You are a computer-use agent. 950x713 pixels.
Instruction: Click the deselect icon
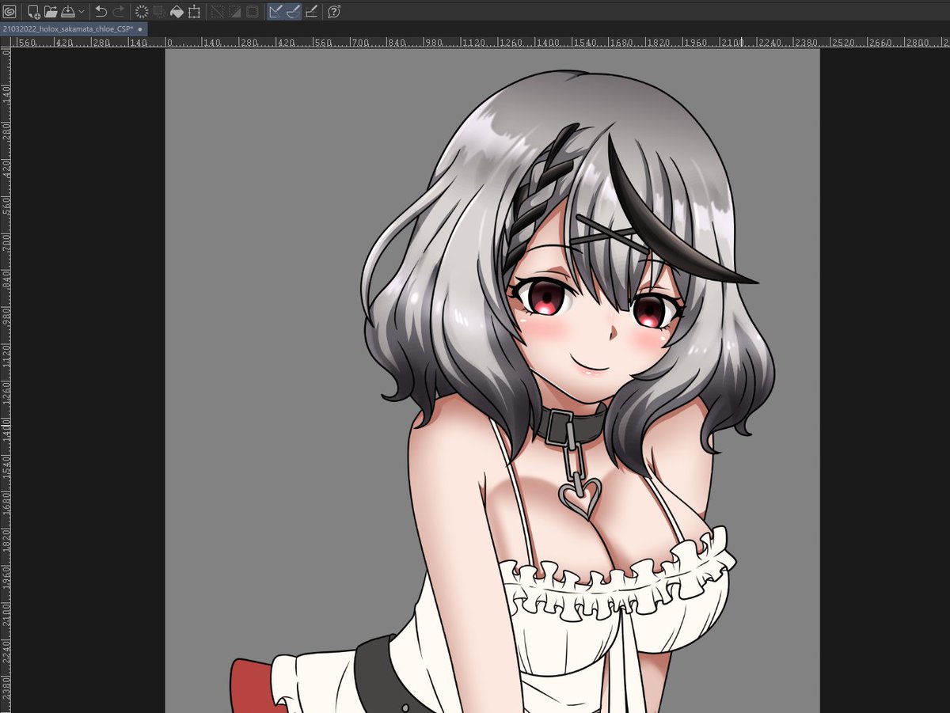(x=217, y=11)
